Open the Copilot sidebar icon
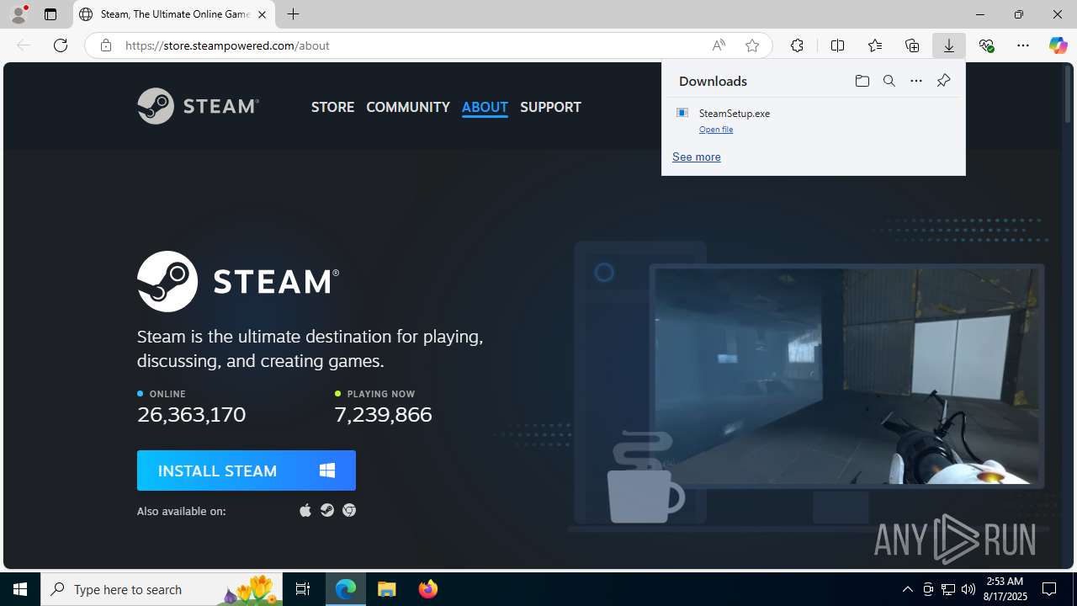The image size is (1077, 606). click(x=1058, y=45)
